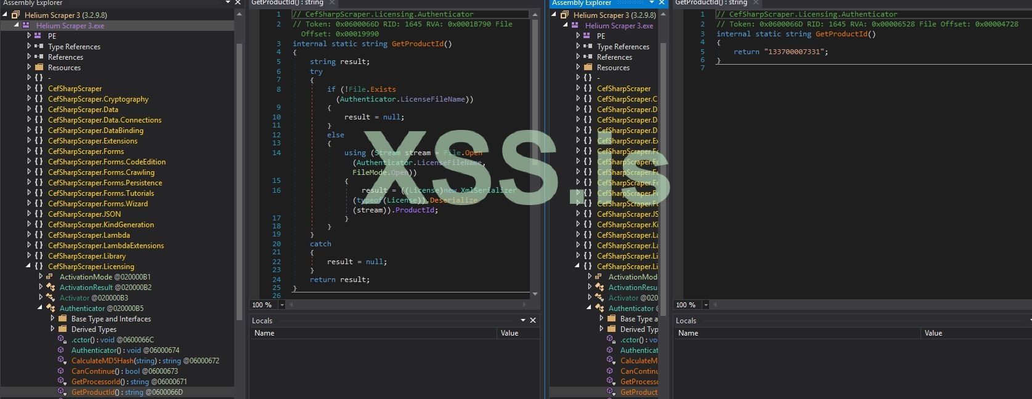Open left editor 100 % zoom dropdown
Image resolution: width=1032 pixels, height=399 pixels.
[282, 305]
